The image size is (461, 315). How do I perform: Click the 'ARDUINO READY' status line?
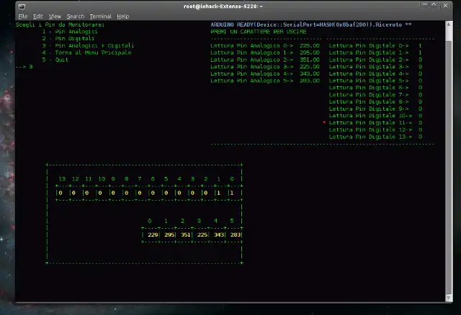click(310, 24)
